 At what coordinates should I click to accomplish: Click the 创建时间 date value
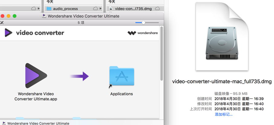pos(239,99)
